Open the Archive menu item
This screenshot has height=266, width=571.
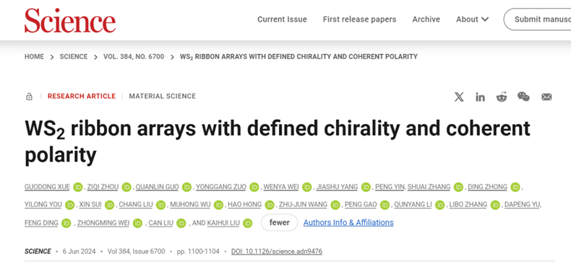(426, 19)
